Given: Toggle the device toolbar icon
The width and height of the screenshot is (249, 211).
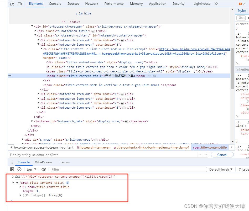Looking at the screenshot, I should [x=19, y=4].
